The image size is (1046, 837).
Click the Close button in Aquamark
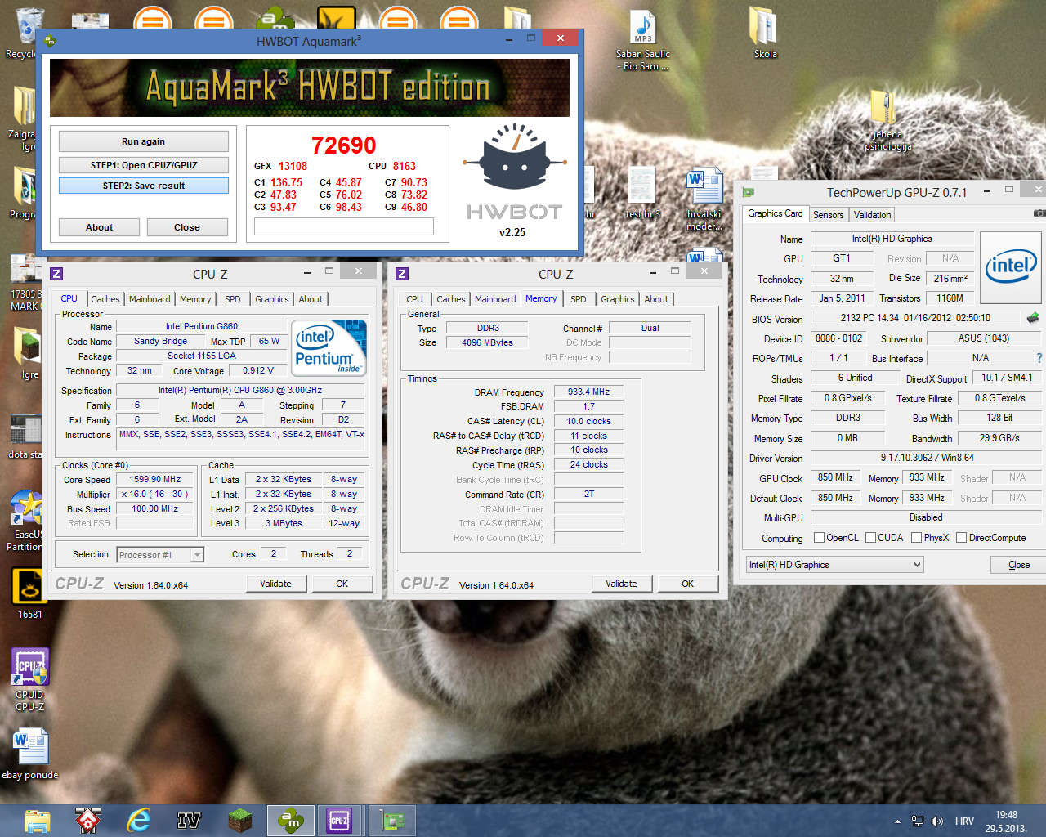click(x=186, y=227)
